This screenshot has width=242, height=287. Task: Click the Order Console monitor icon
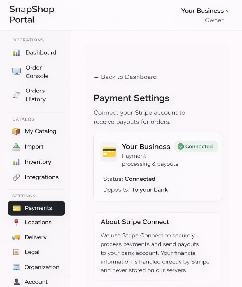point(16,71)
